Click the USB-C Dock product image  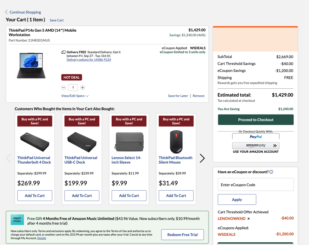pyautogui.click(x=82, y=142)
